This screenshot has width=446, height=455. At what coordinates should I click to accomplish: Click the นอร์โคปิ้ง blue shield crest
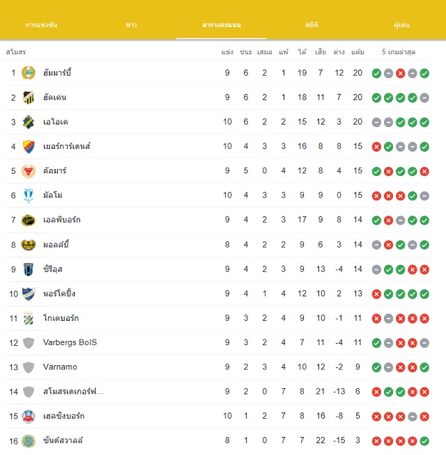29,294
